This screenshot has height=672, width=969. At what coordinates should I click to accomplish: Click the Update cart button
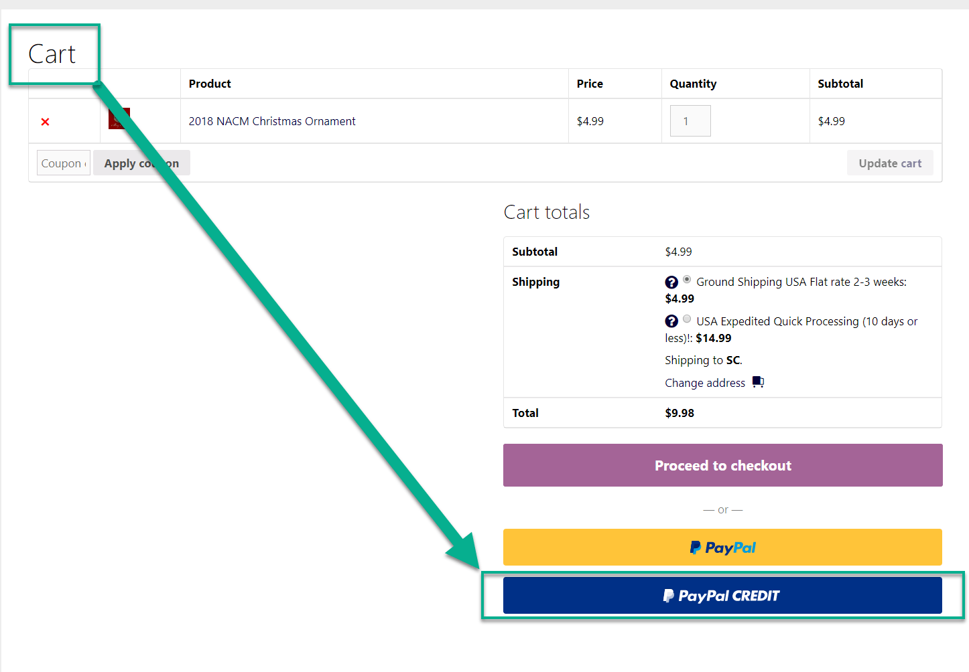[890, 163]
